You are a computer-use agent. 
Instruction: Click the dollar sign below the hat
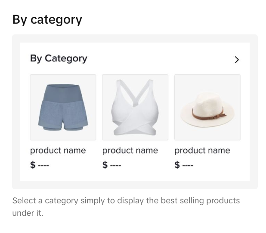coord(177,165)
